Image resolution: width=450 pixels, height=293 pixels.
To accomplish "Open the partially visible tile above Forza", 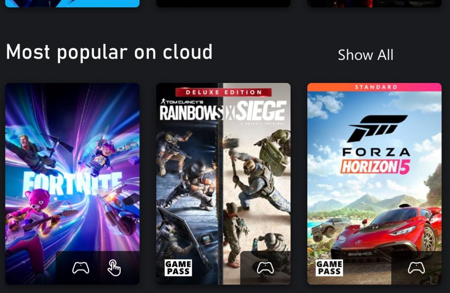I will coord(374,4).
